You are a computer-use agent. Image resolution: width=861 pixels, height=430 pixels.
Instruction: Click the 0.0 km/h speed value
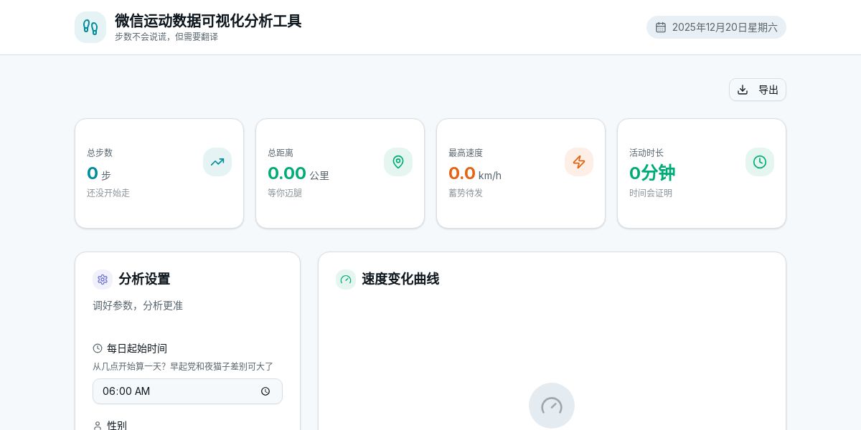coord(475,173)
